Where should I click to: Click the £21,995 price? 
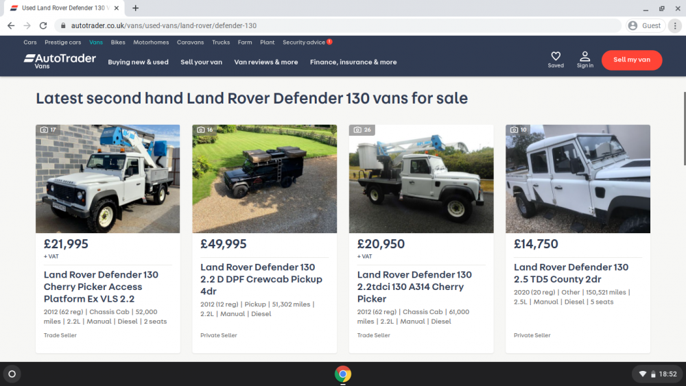(66, 244)
